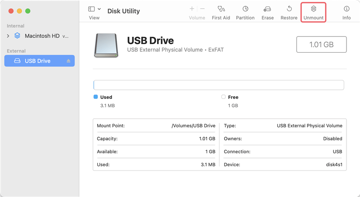Click the large USB Drive disk image
The height and width of the screenshot is (197, 360).
click(x=106, y=45)
